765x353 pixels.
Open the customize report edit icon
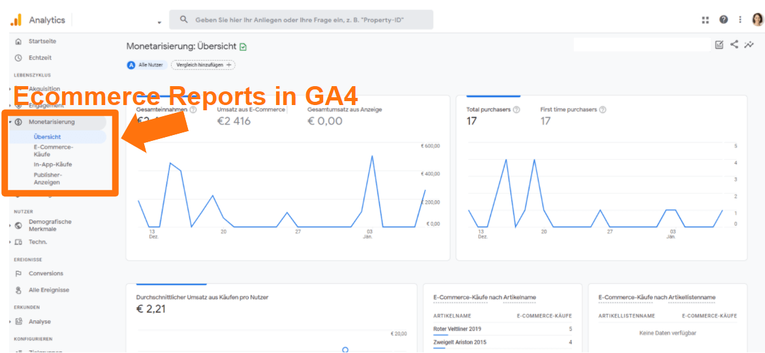[x=719, y=45]
